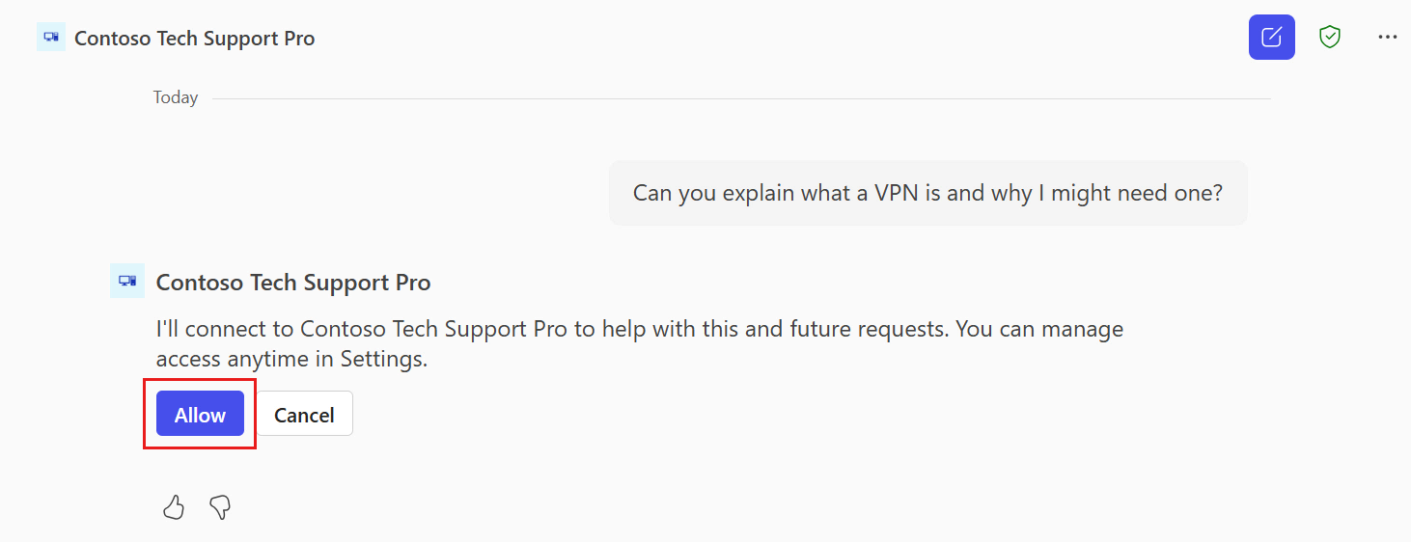Click the phrase 'future requests' in the reply

[873, 330]
